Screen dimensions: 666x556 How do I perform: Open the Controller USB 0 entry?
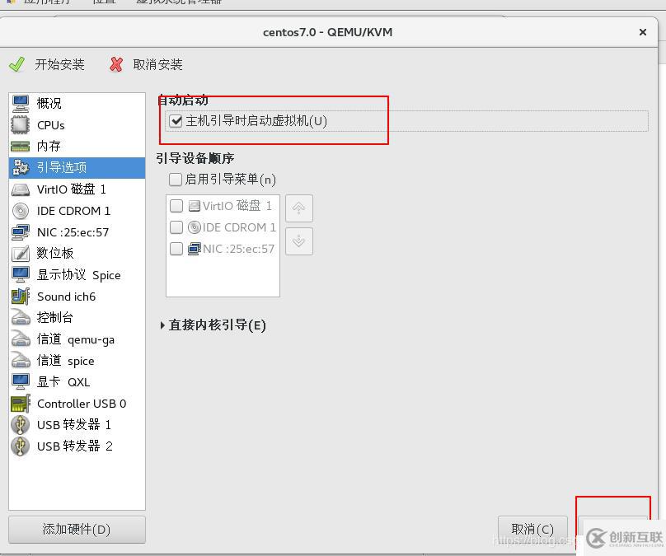coord(77,404)
